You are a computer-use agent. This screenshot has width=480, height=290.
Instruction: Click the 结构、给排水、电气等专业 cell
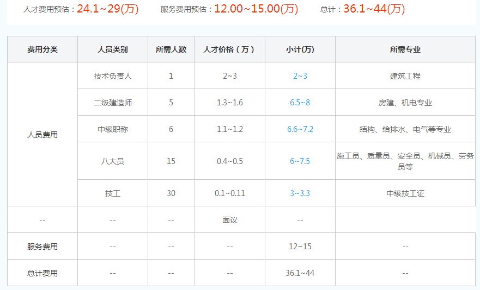405,129
